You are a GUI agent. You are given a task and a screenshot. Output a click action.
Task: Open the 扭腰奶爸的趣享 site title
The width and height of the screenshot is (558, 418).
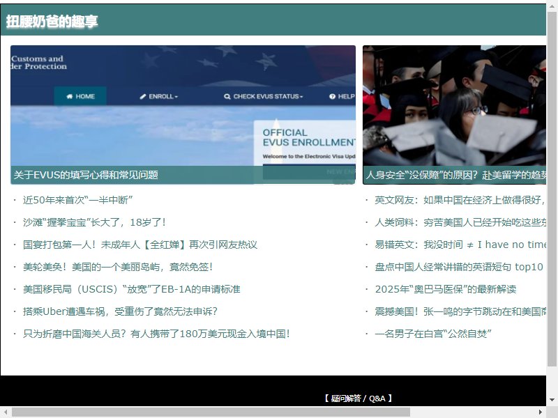point(52,22)
